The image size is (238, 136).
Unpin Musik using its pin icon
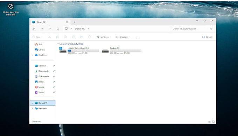pos(54,87)
